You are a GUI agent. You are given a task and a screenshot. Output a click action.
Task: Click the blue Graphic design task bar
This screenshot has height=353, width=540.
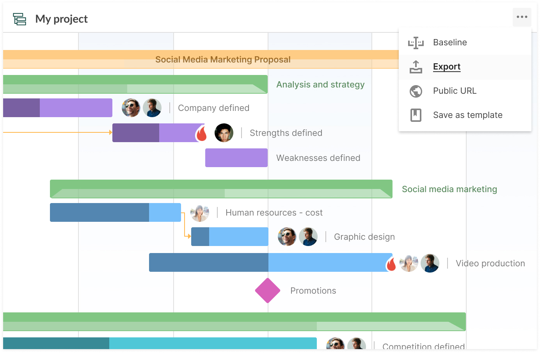click(x=230, y=237)
